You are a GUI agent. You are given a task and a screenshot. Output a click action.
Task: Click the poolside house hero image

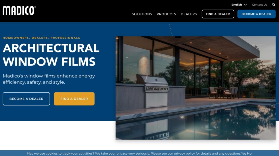coord(196,88)
